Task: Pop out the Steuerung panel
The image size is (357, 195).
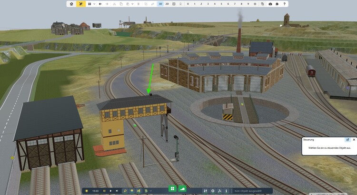Action: (347, 140)
